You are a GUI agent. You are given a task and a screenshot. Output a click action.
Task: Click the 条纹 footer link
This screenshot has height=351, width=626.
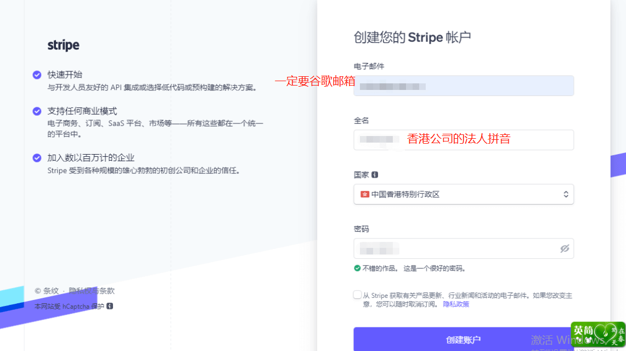(50, 291)
